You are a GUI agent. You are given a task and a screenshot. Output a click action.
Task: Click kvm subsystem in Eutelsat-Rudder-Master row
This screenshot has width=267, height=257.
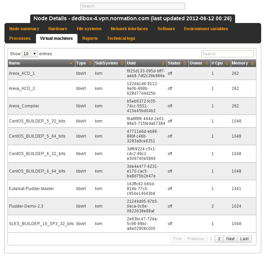point(99,189)
